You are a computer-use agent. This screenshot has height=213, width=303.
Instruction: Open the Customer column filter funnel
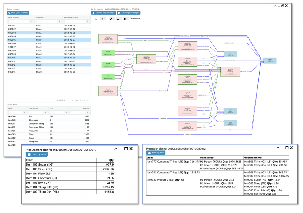[60, 21]
